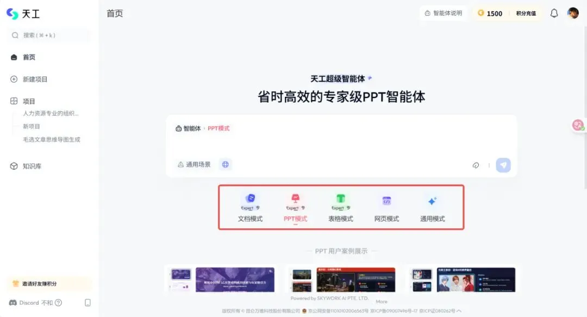587x317 pixels.
Task: Open the 通用场景 scenario dropdown
Action: pos(194,165)
